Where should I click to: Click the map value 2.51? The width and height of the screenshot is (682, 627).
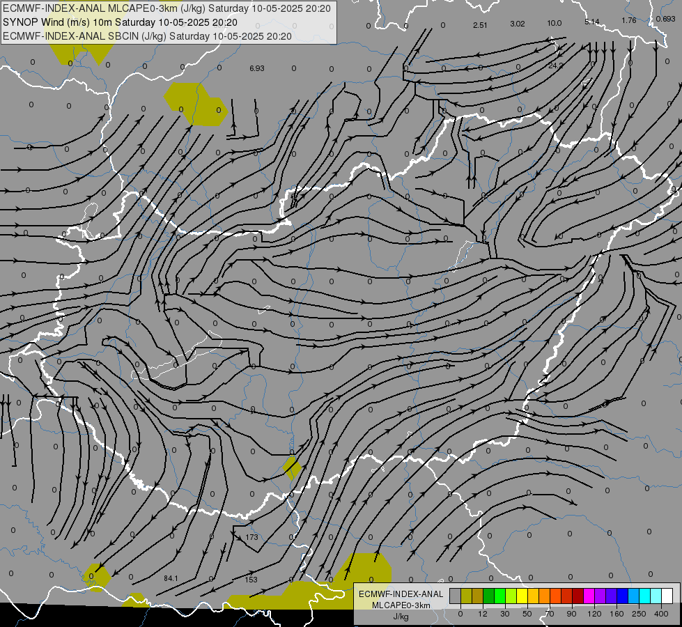tap(480, 25)
